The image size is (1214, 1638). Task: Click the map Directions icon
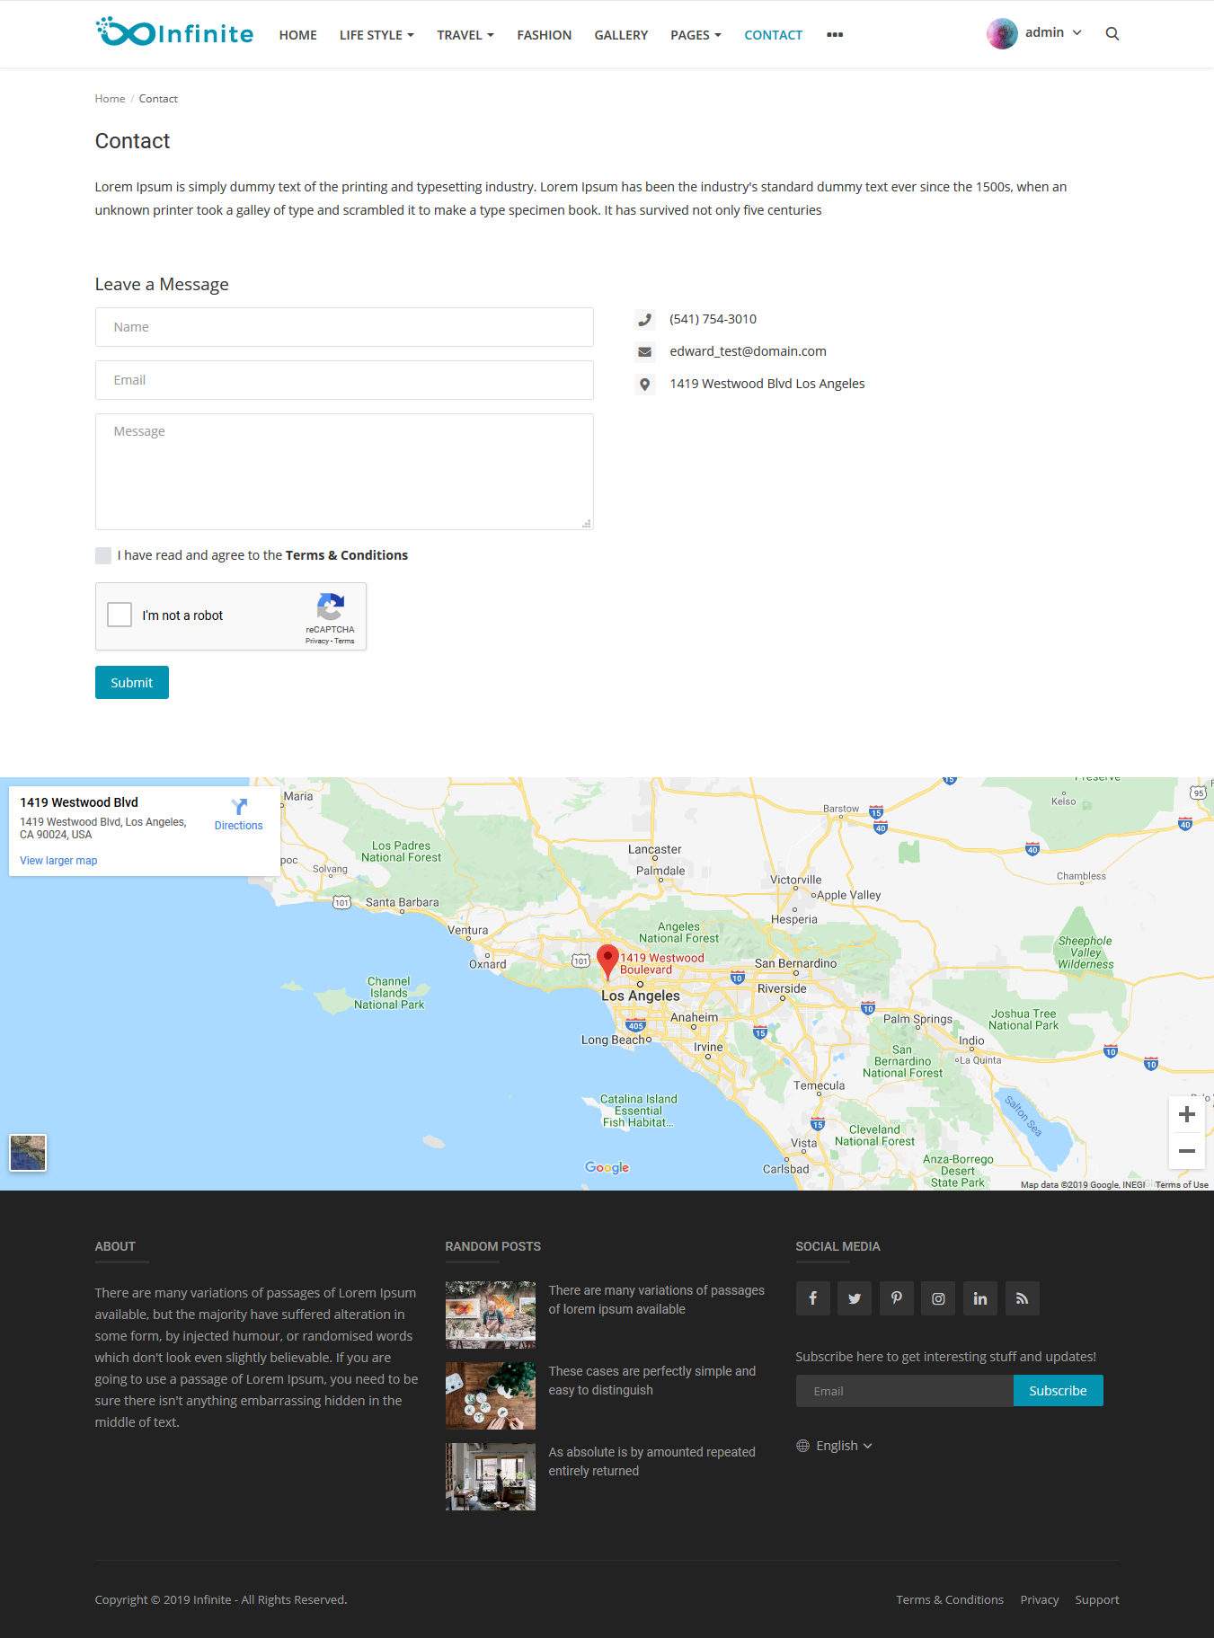(239, 807)
